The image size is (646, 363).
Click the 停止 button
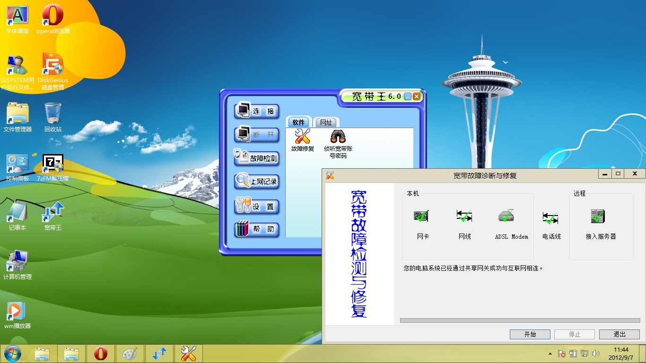[x=575, y=334]
